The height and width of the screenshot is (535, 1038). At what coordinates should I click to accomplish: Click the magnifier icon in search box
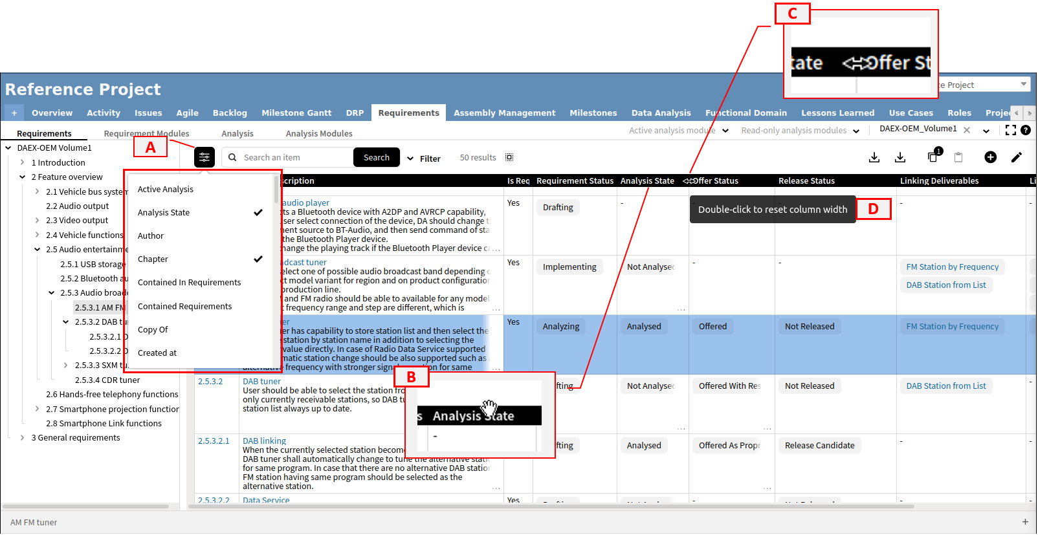tap(233, 157)
